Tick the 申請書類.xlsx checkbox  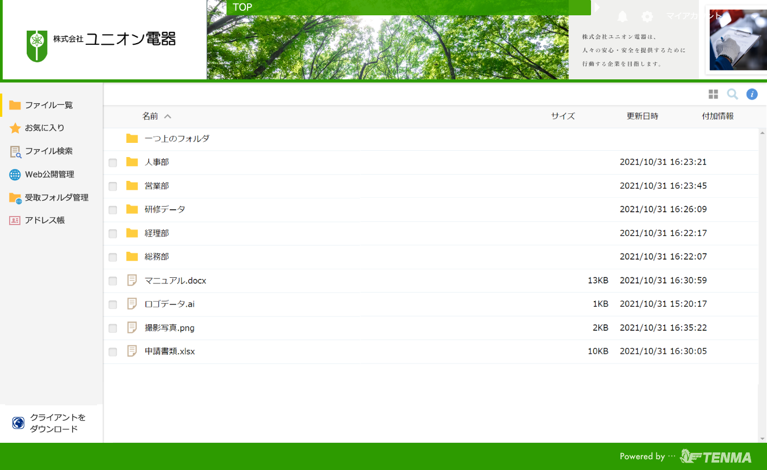point(113,352)
